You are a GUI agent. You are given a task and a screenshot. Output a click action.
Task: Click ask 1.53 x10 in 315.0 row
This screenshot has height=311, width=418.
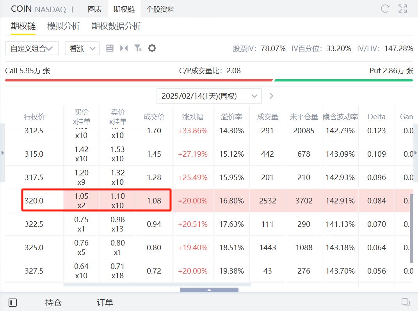(x=118, y=154)
